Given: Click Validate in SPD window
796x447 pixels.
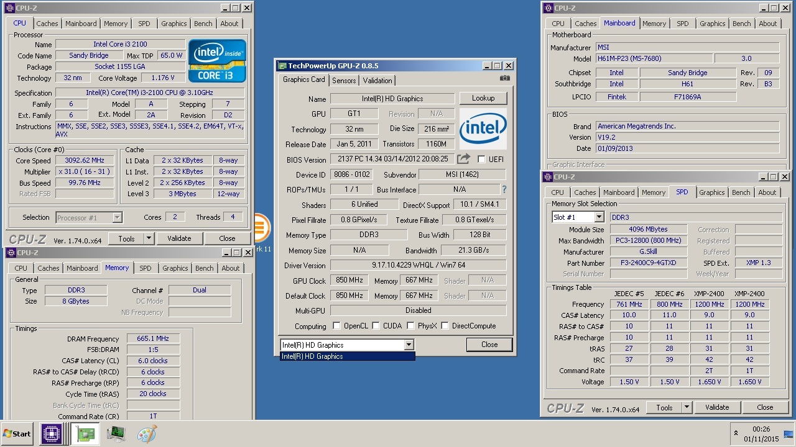Looking at the screenshot, I should click(x=717, y=407).
